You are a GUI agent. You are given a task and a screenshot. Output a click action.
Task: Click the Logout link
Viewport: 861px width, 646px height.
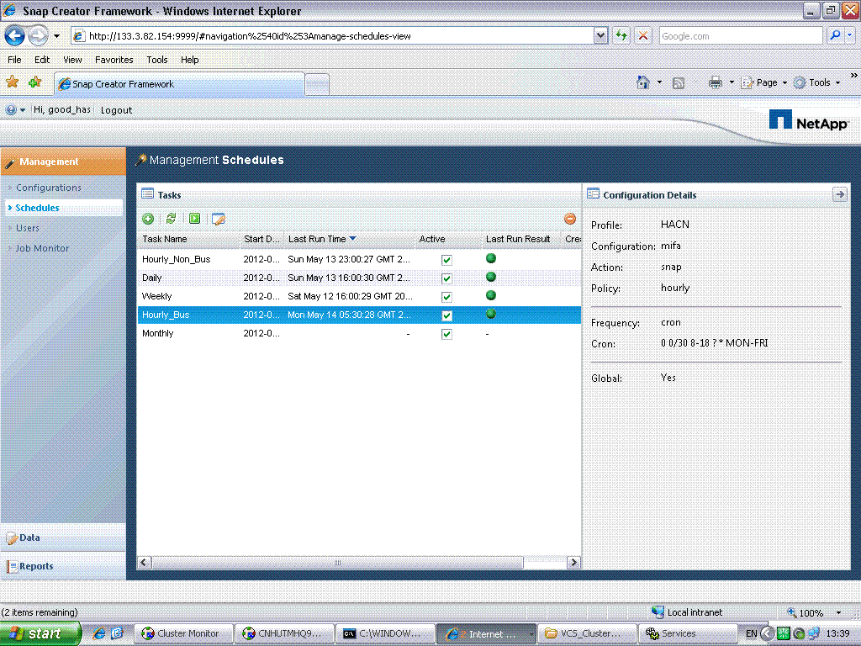pyautogui.click(x=116, y=110)
